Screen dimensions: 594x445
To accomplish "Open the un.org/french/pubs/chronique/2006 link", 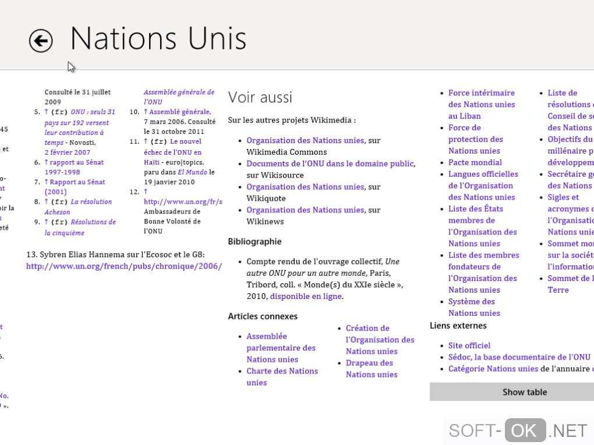I will pyautogui.click(x=124, y=266).
